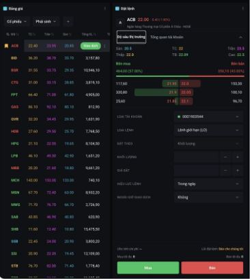Image resolution: width=250 pixels, height=279 pixels.
Task: Click the Khối lượng input field
Action: (196, 157)
